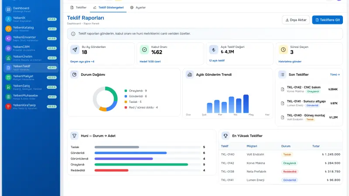This screenshot has height=196, width=349.
Task: Click the pie chart icon beside Durum Dağılımı
Action: (x=74, y=74)
